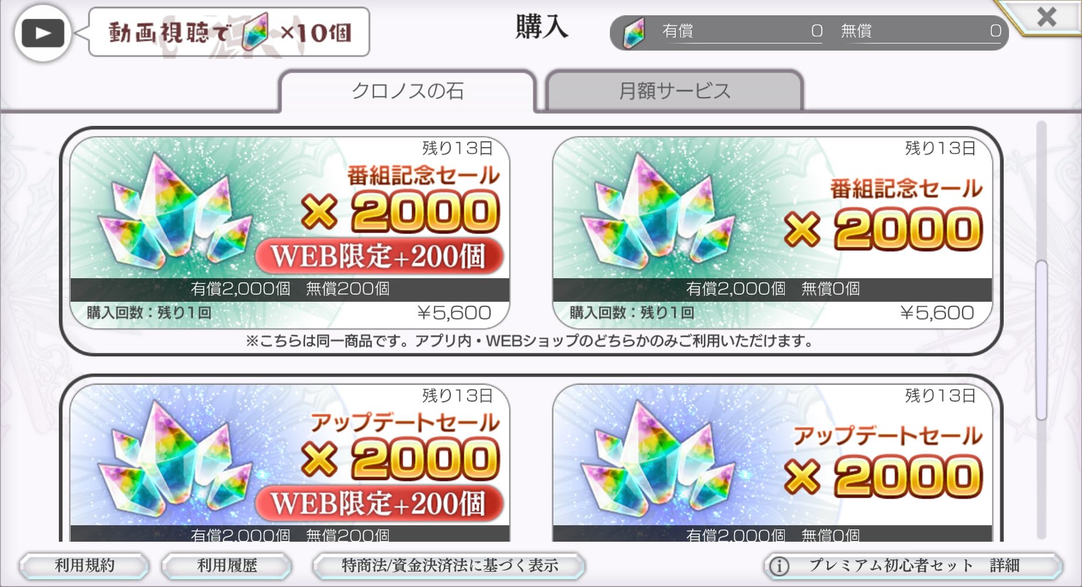This screenshot has height=587, width=1082.
Task: Tap the crystal icon in right 番組記念セール pack
Action: pyautogui.click(x=658, y=212)
